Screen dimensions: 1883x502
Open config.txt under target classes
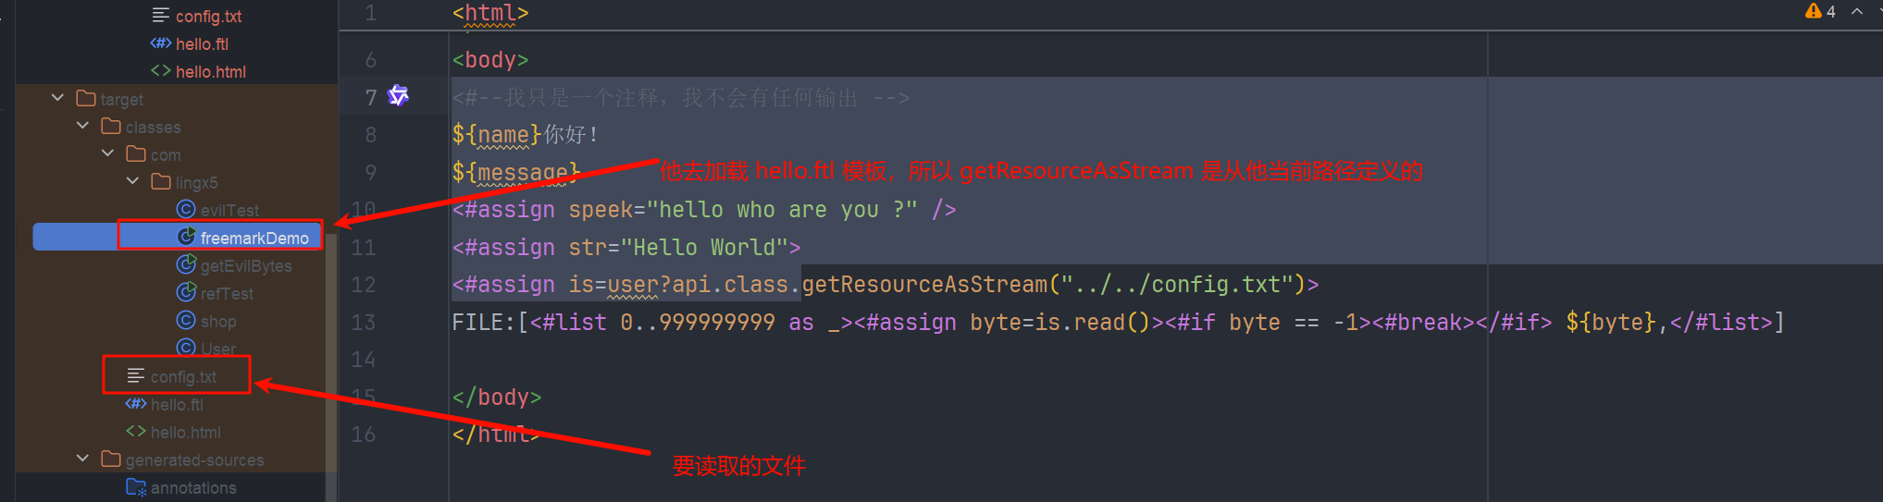click(x=183, y=376)
